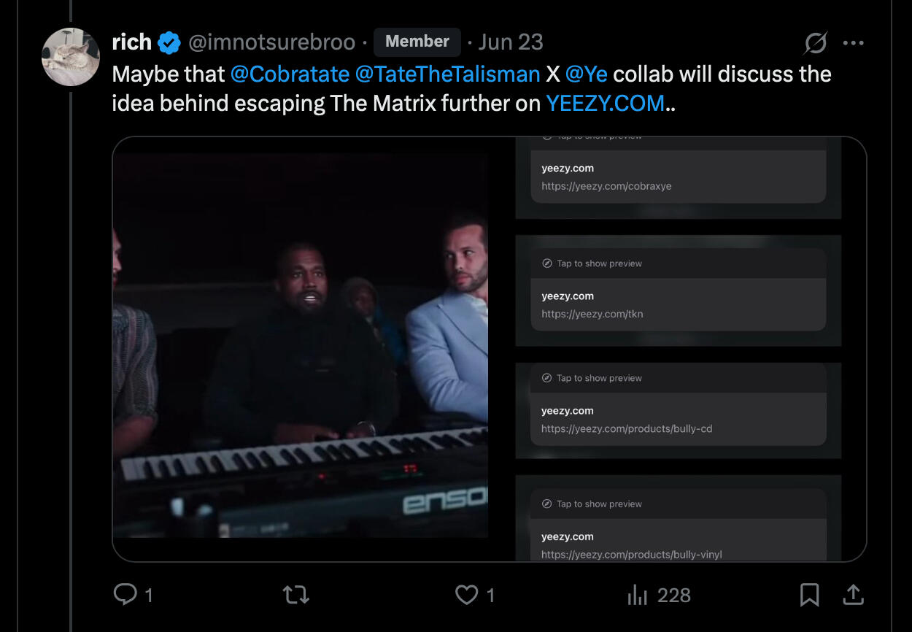
Task: Open the three-dot more options menu
Action: (x=853, y=43)
